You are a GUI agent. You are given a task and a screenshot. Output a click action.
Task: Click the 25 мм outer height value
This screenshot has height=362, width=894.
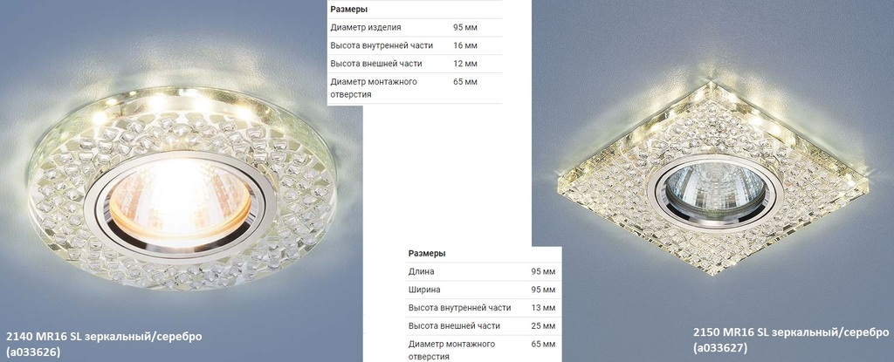[x=543, y=326]
